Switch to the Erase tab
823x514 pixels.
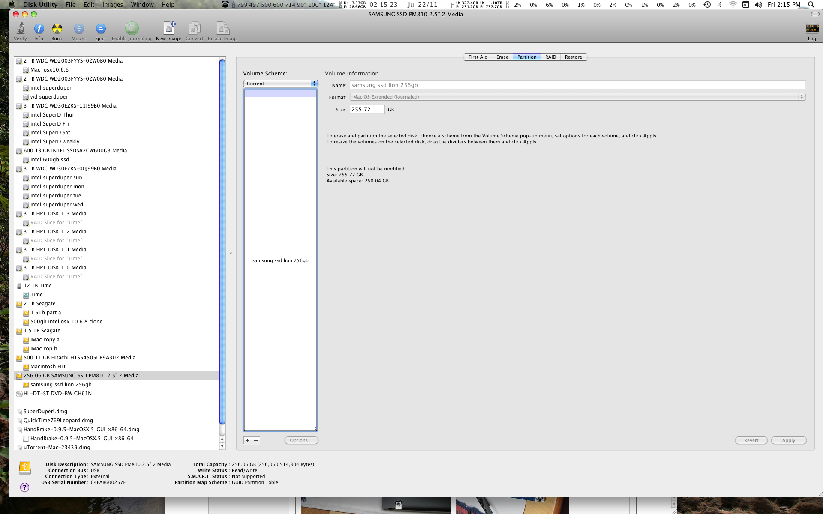[502, 57]
